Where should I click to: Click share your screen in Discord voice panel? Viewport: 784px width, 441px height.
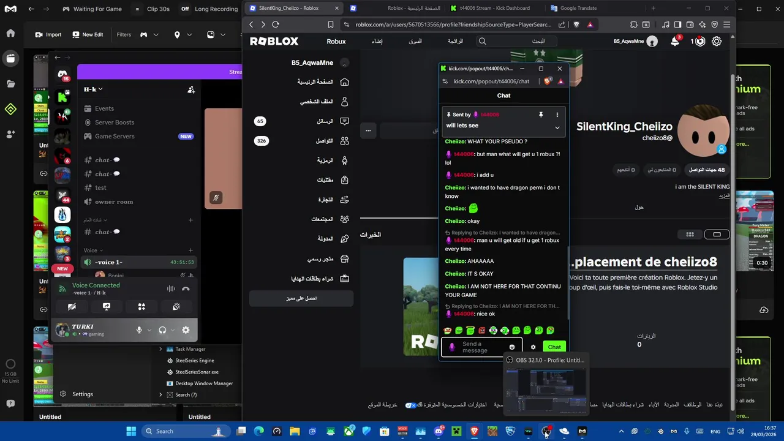107,307
